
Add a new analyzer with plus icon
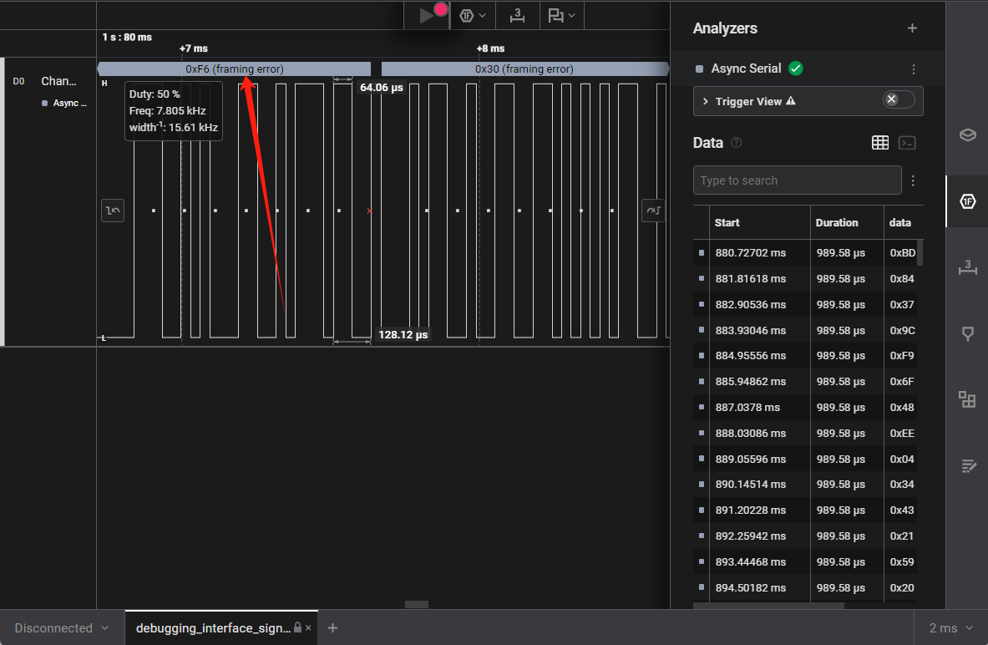(x=912, y=28)
